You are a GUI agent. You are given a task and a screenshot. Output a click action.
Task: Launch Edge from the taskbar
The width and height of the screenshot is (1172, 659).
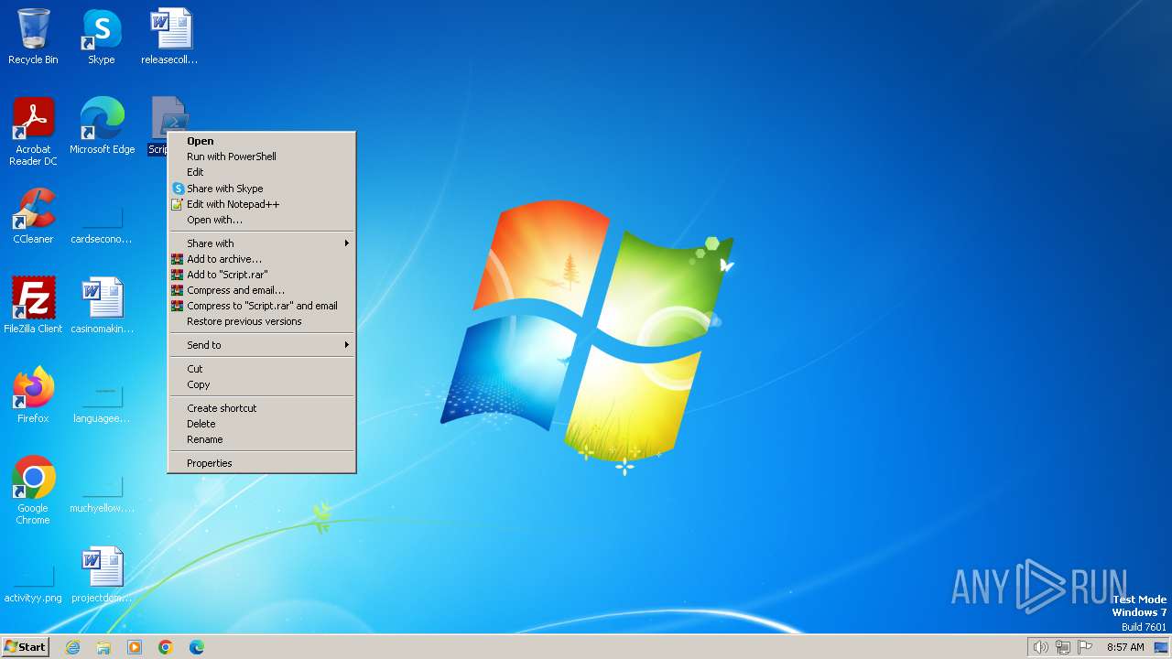point(197,647)
